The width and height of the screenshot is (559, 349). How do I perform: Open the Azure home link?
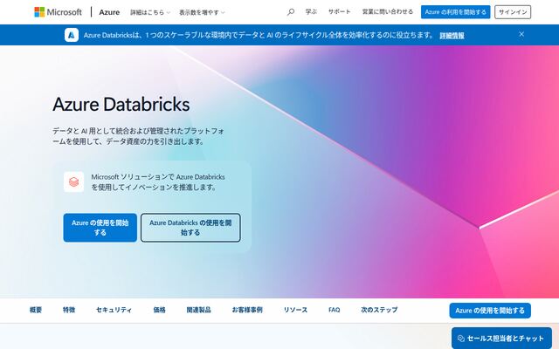[109, 12]
